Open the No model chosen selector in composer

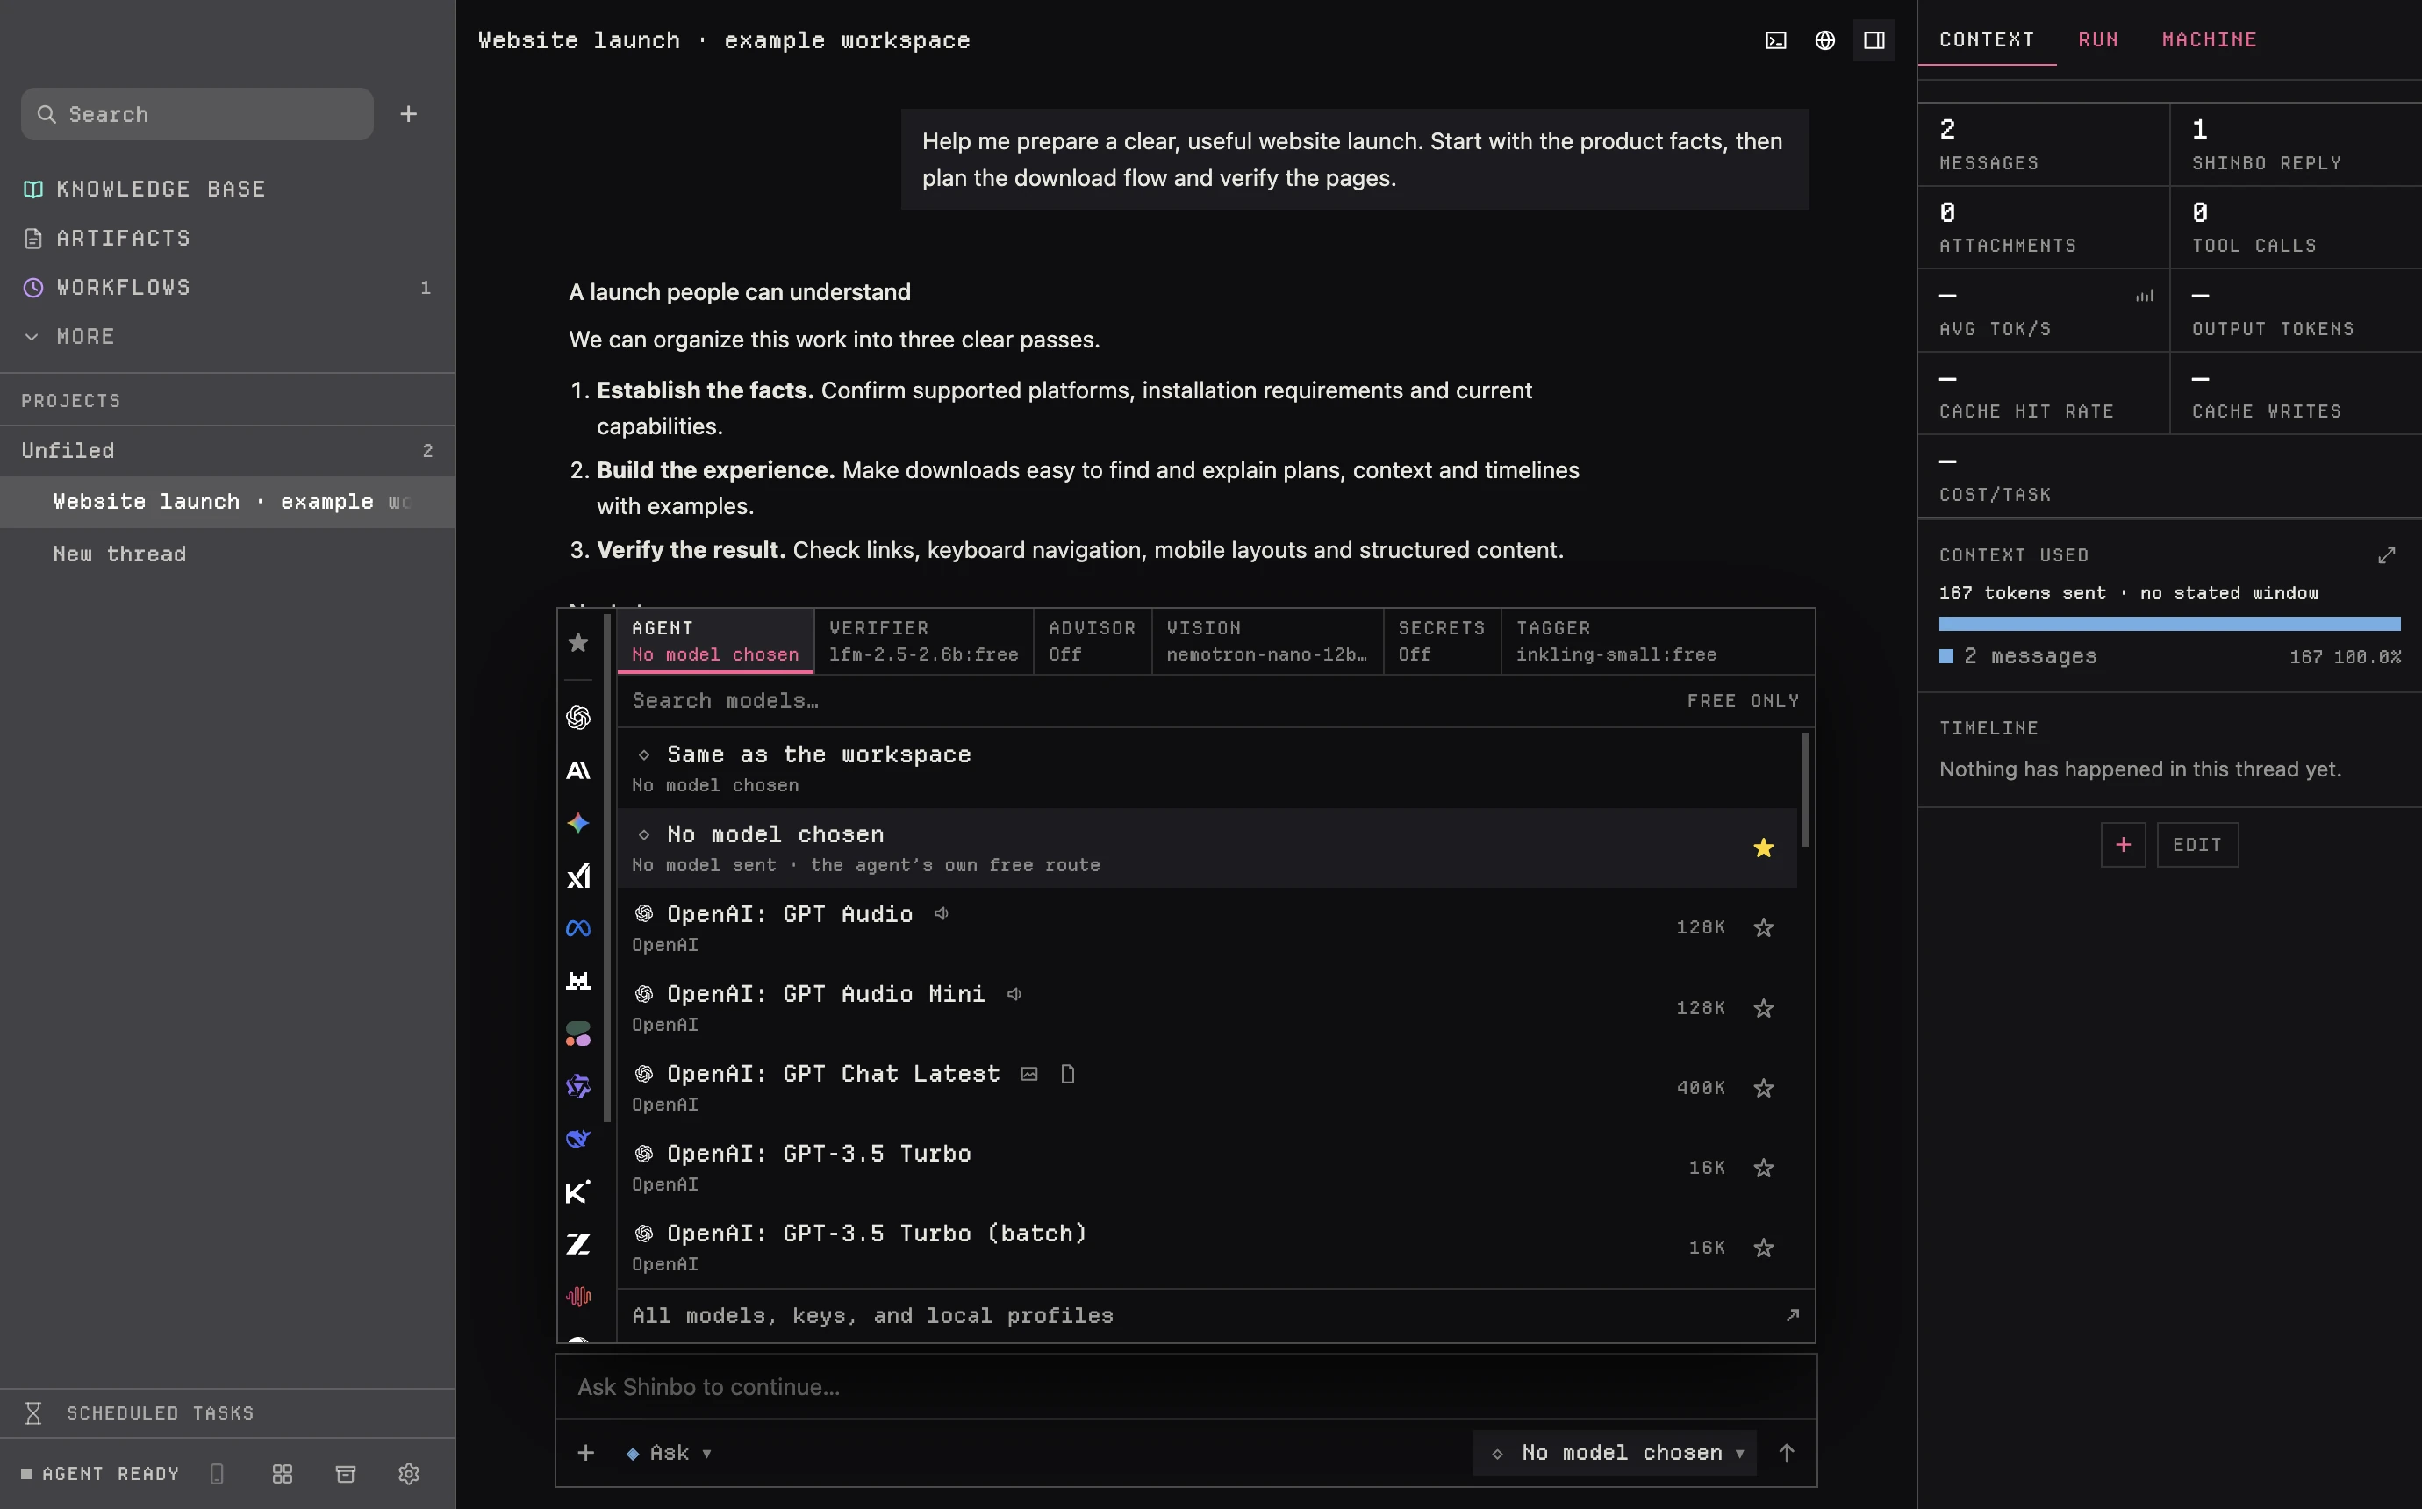(x=1614, y=1452)
